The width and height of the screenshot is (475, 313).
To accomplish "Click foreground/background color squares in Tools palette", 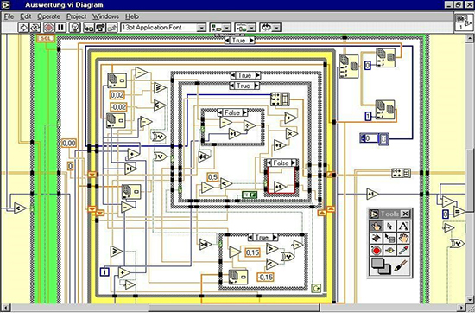I will (x=381, y=266).
